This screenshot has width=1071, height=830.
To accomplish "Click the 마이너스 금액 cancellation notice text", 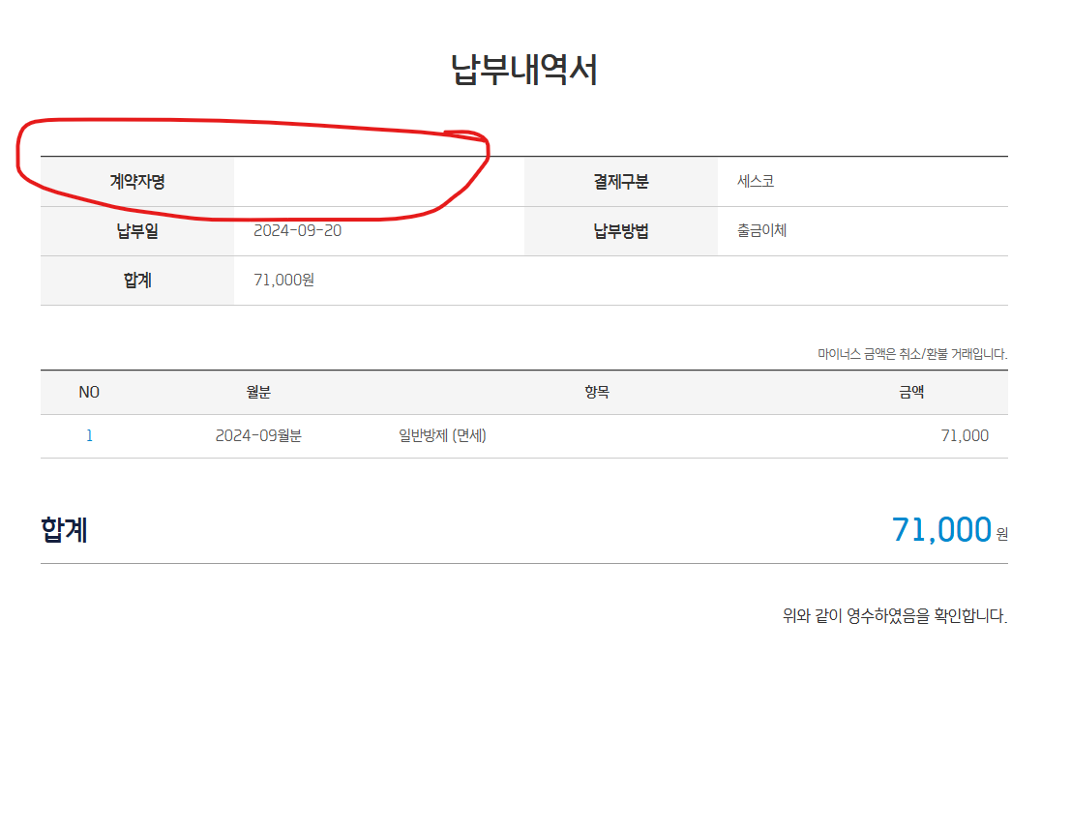I will point(912,354).
